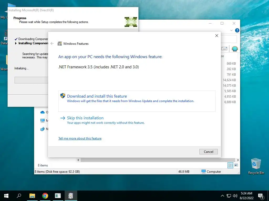
Task: Click the file manager app taskbar icon
Action: click(58, 196)
